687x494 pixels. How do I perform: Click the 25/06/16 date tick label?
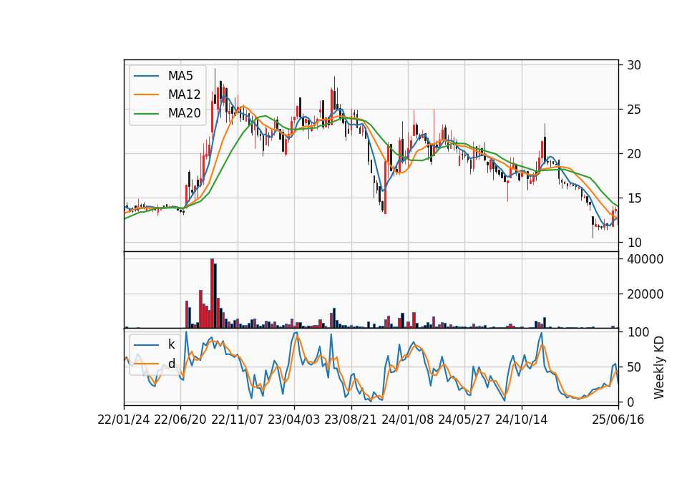coord(618,420)
